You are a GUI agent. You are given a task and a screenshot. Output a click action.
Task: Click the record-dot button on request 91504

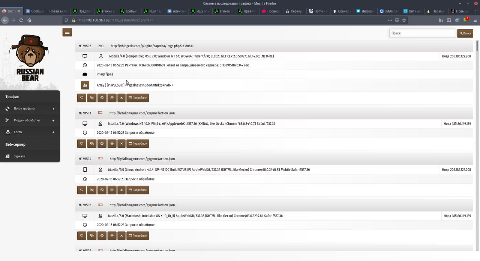click(x=112, y=190)
